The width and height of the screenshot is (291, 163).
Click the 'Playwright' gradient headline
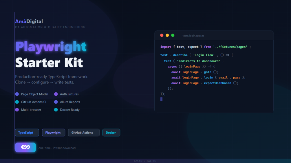51,47
